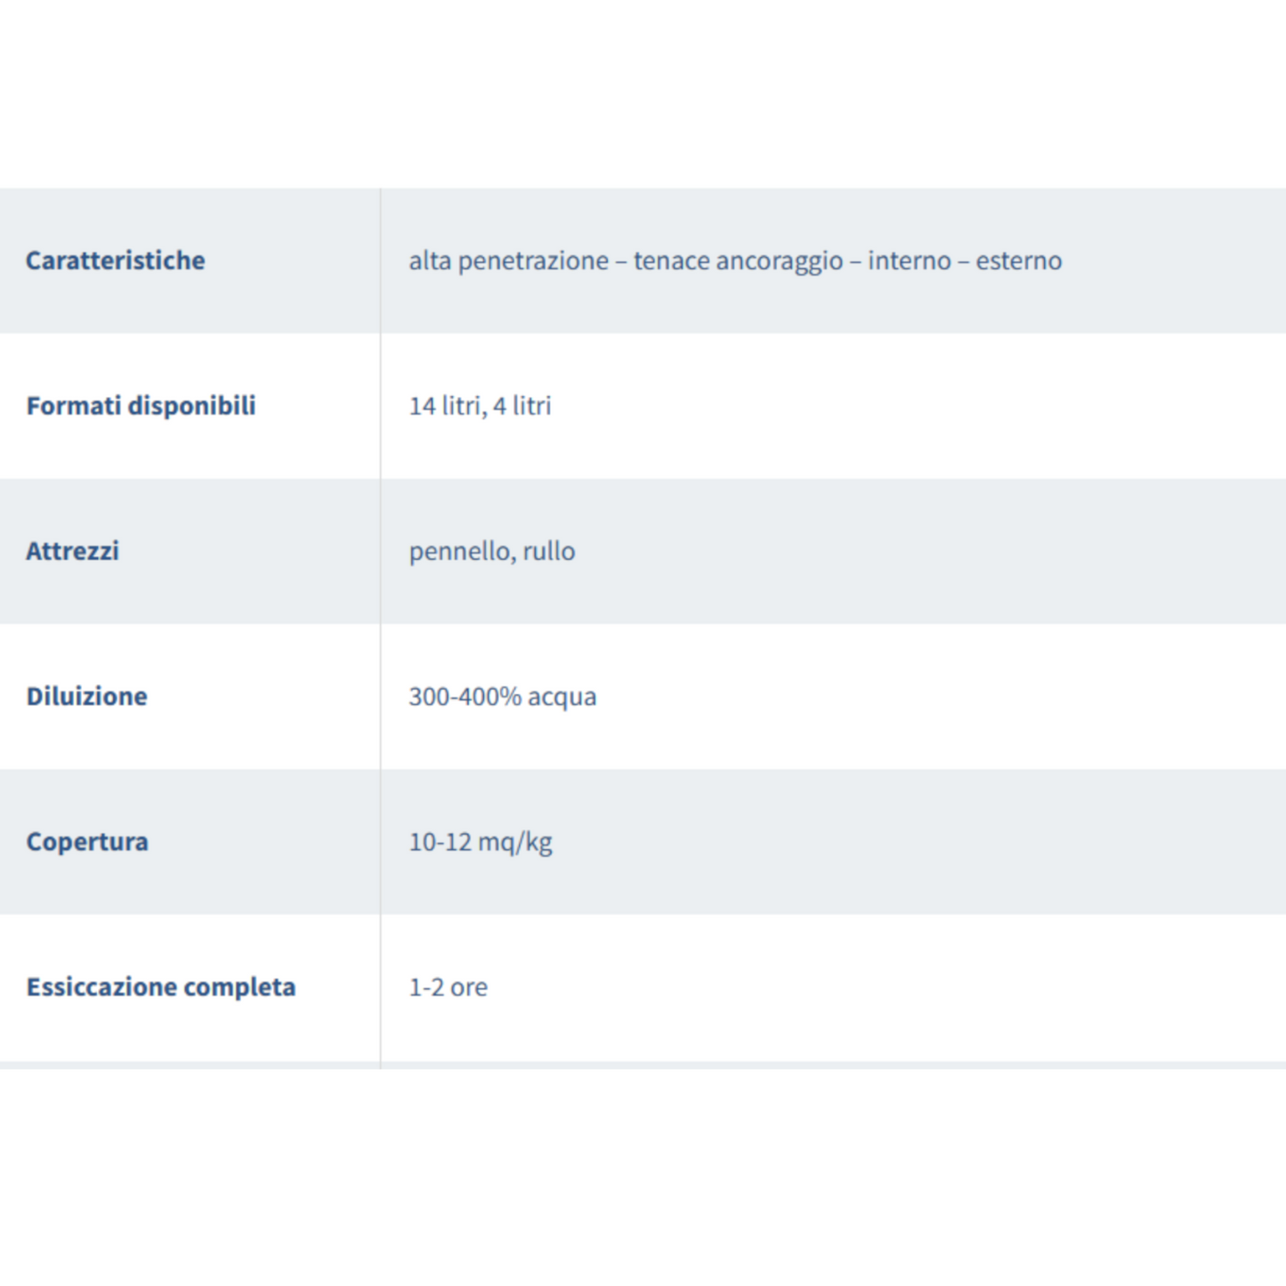The height and width of the screenshot is (1286, 1286).
Task: Click the Copertura row label
Action: click(87, 842)
